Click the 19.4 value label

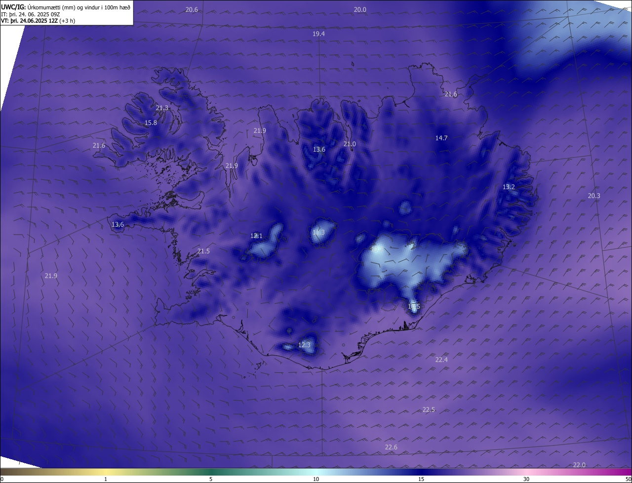(318, 34)
